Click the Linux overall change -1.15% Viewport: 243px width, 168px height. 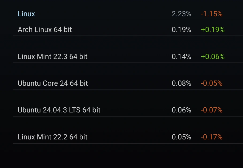point(211,14)
